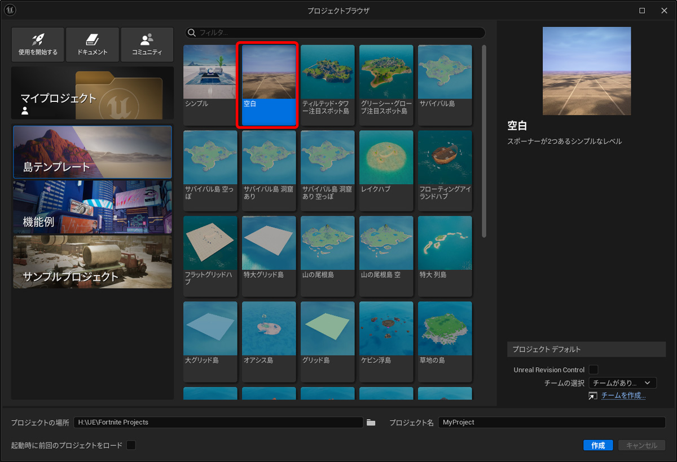Image resolution: width=677 pixels, height=462 pixels.
Task: Open the マイプロジェクト category
Action: point(93,93)
